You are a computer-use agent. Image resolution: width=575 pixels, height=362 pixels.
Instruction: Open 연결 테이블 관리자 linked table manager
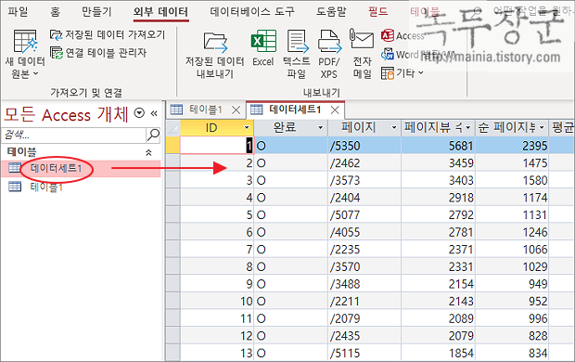coord(98,53)
